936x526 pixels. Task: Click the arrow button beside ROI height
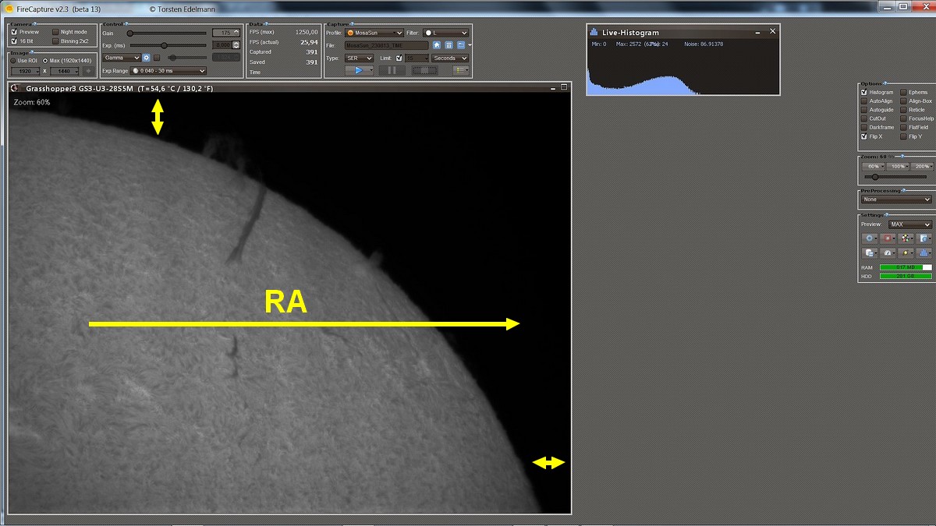coord(88,71)
